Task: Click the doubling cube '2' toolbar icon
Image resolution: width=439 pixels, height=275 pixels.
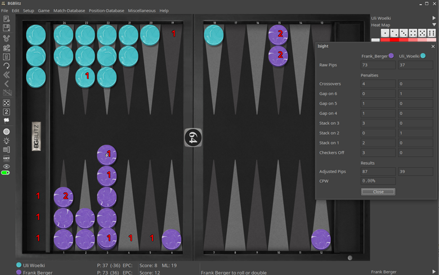Action: (6, 112)
